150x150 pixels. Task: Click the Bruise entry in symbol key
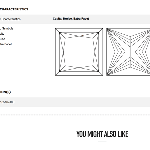(2, 39)
